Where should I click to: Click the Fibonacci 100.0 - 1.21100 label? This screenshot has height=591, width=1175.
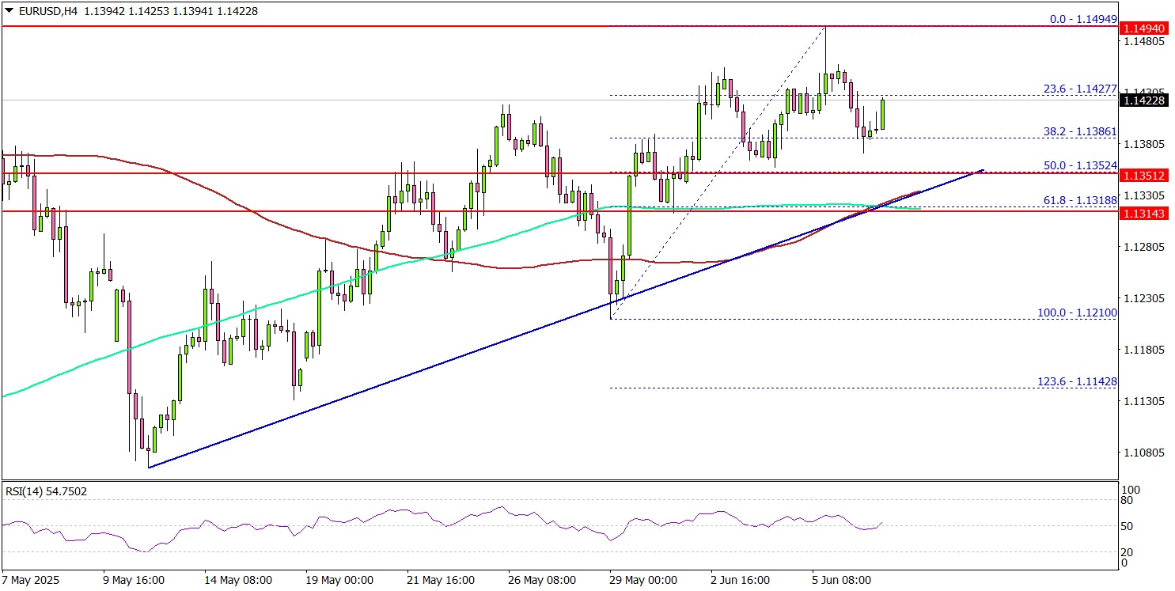coord(1077,313)
